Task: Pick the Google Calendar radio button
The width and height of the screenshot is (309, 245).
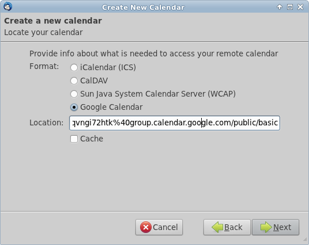Action: pyautogui.click(x=74, y=108)
